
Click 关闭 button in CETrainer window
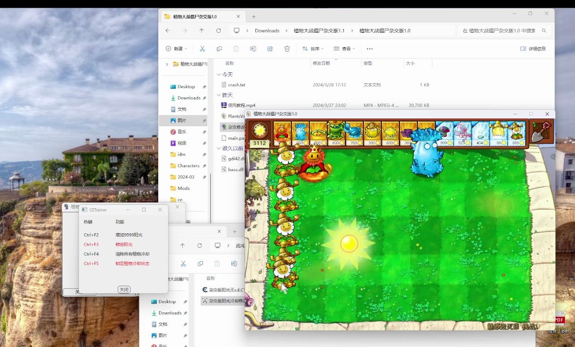[124, 290]
